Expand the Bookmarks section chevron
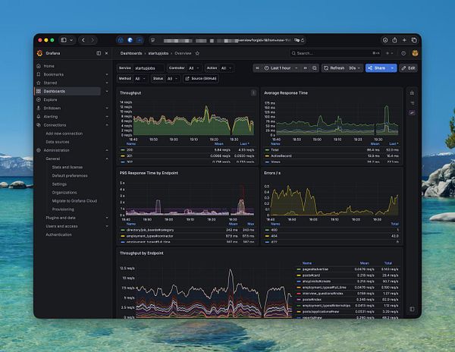Screen dimensions: 455x352 107,74
